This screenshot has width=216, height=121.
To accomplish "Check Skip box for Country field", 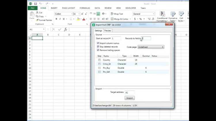I will [x=99, y=60].
